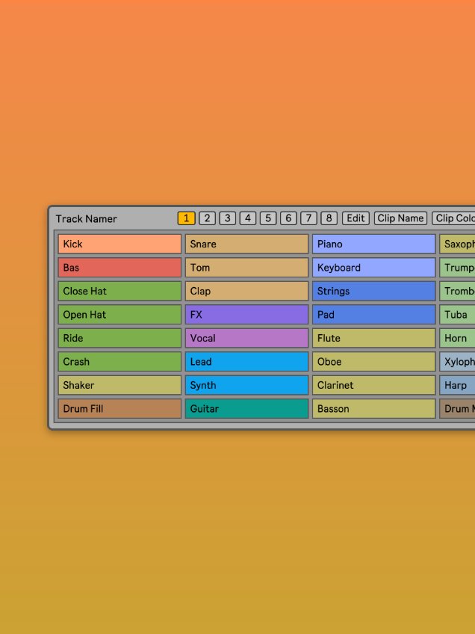Pick the Trombone name cell

(x=457, y=291)
